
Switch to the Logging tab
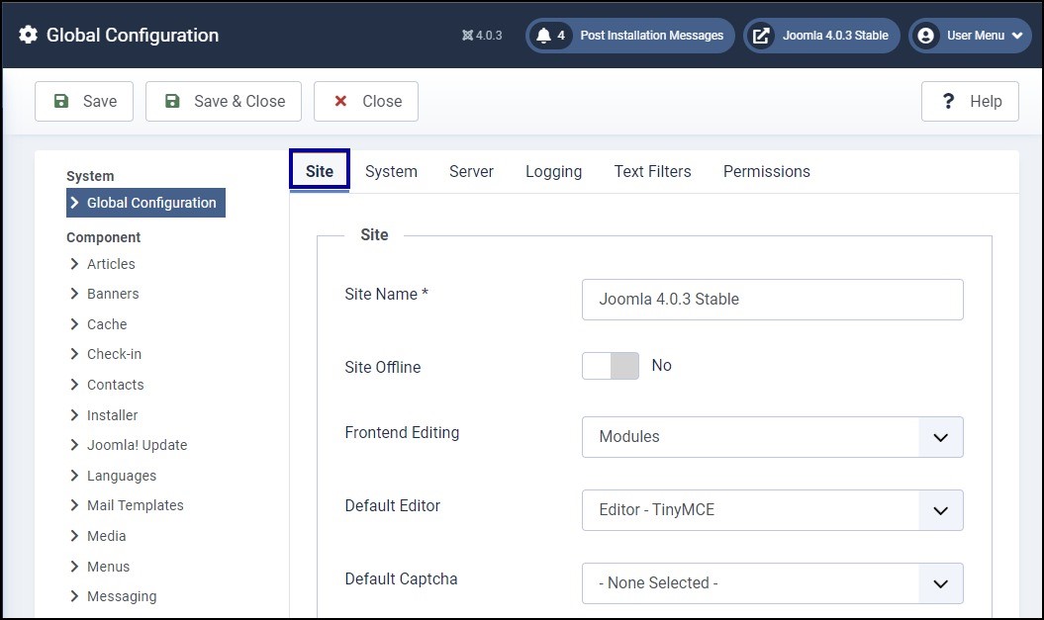tap(554, 172)
